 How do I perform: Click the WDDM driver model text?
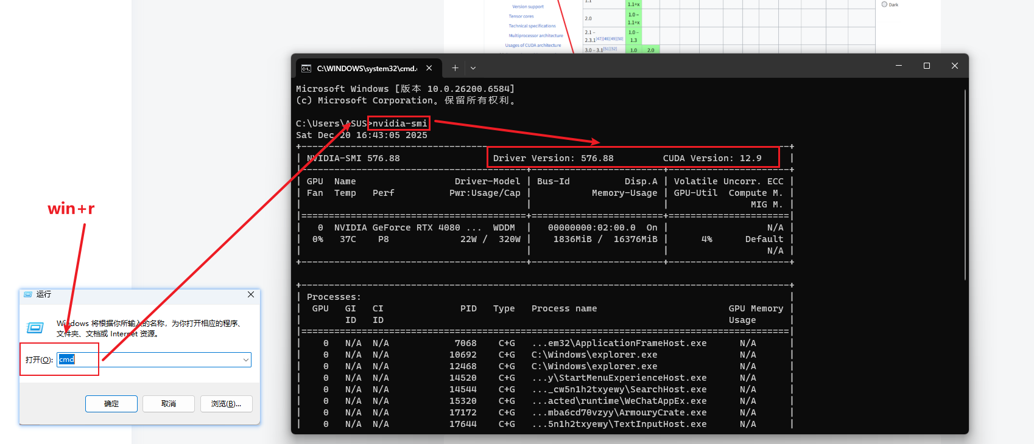tap(504, 227)
